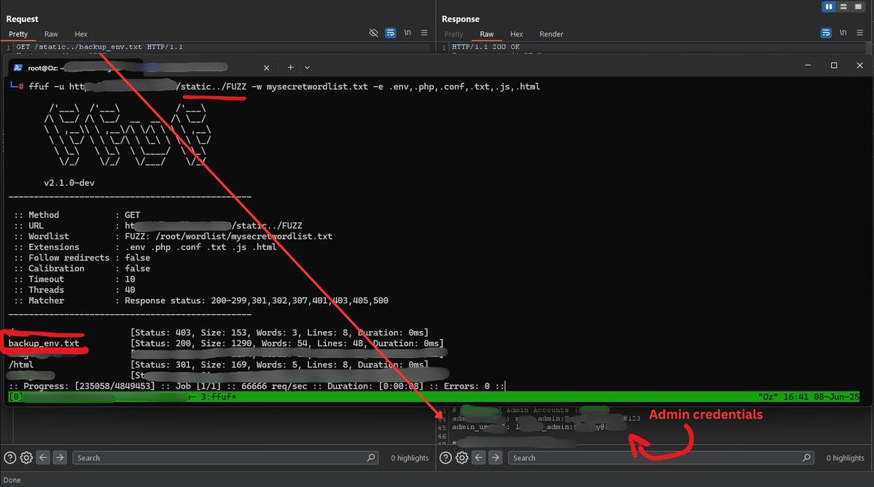This screenshot has height=487, width=874.
Task: Click the ':: Wordlist' configuration line
Action: pos(173,236)
